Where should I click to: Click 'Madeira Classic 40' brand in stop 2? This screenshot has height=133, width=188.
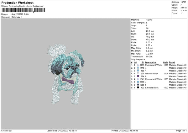click(178, 68)
